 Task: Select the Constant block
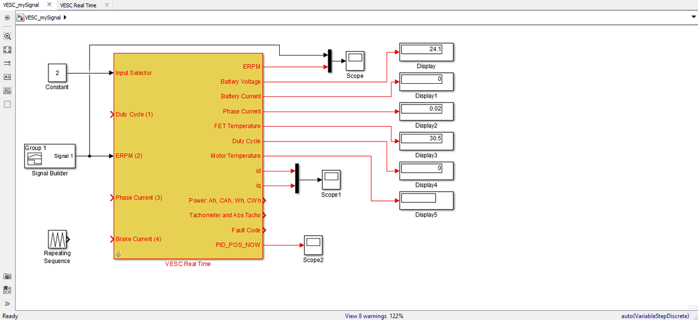tap(57, 73)
